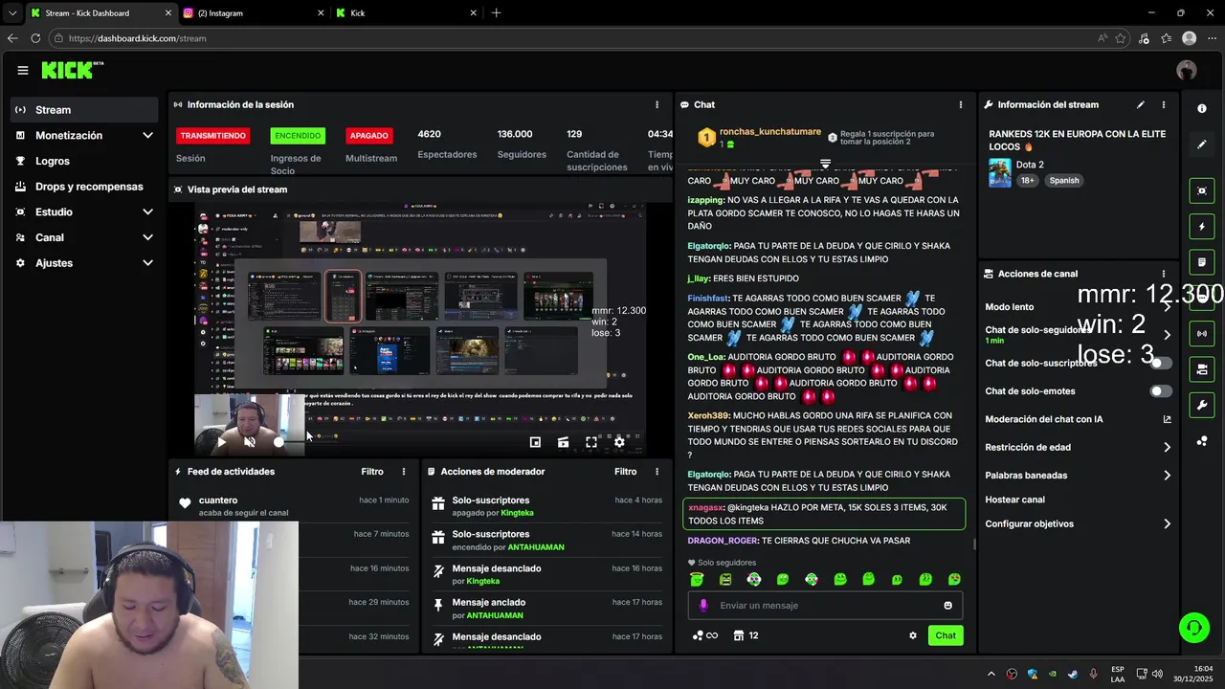Screen dimensions: 1225x689
Task: Toggle the moderator actions widget in right rail
Action: pos(1202,262)
